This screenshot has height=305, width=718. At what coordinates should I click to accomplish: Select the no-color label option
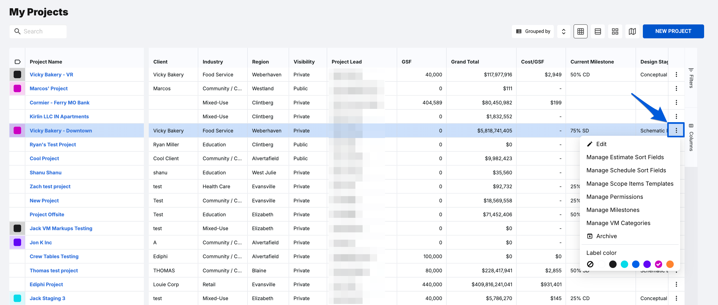590,264
